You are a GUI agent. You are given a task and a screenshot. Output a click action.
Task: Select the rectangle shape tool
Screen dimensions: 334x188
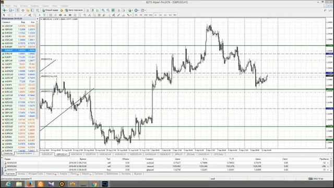click(70, 15)
